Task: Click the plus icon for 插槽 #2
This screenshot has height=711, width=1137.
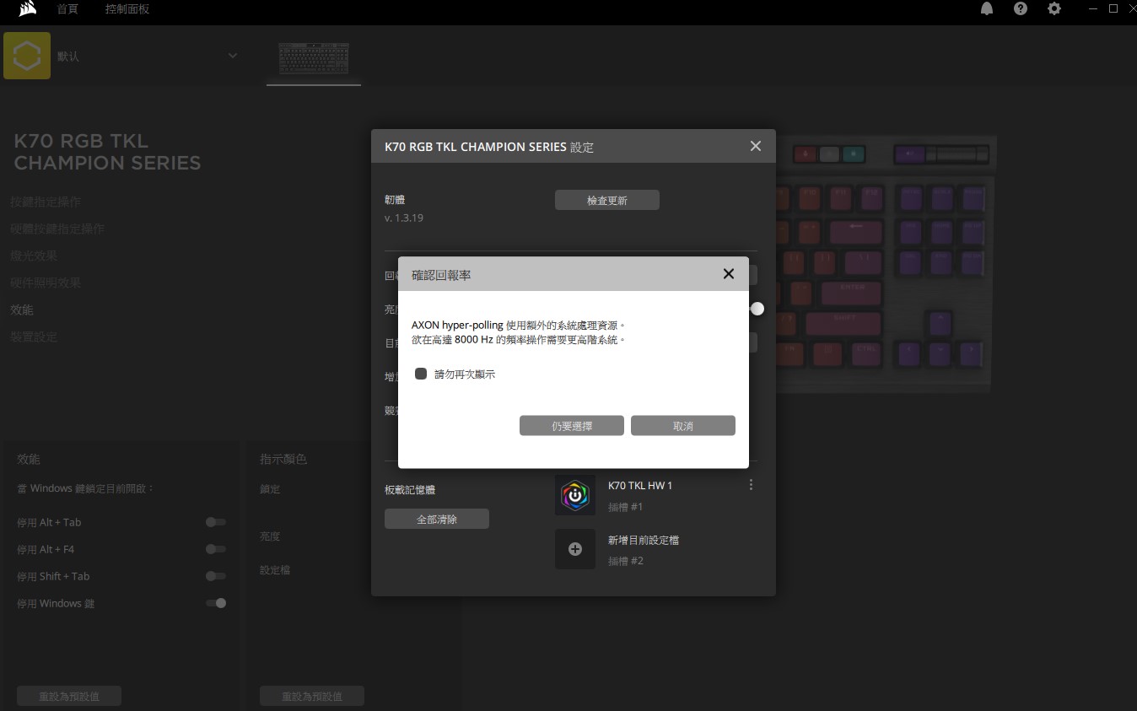Action: [x=575, y=549]
